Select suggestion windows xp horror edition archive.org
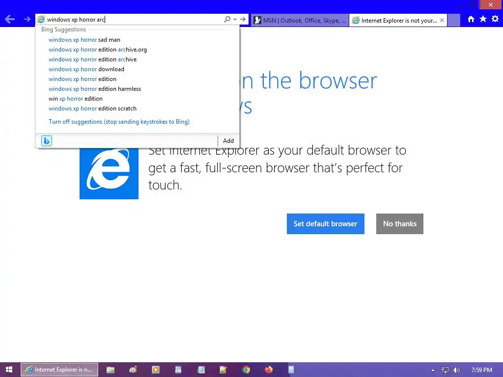This screenshot has width=503, height=377. pos(98,50)
